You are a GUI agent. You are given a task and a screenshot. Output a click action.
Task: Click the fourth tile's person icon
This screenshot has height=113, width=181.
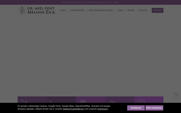(112, 102)
